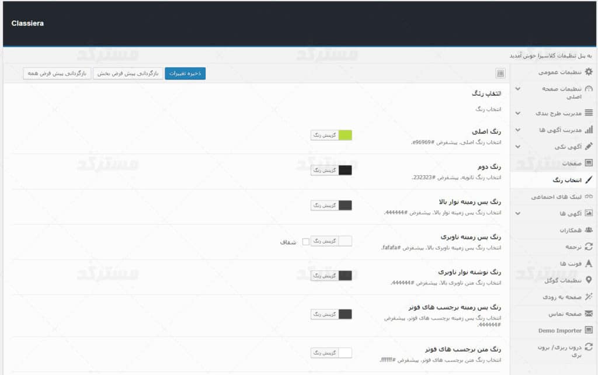
Task: Click the green swatch of رنگ اصلی
Action: (345, 135)
